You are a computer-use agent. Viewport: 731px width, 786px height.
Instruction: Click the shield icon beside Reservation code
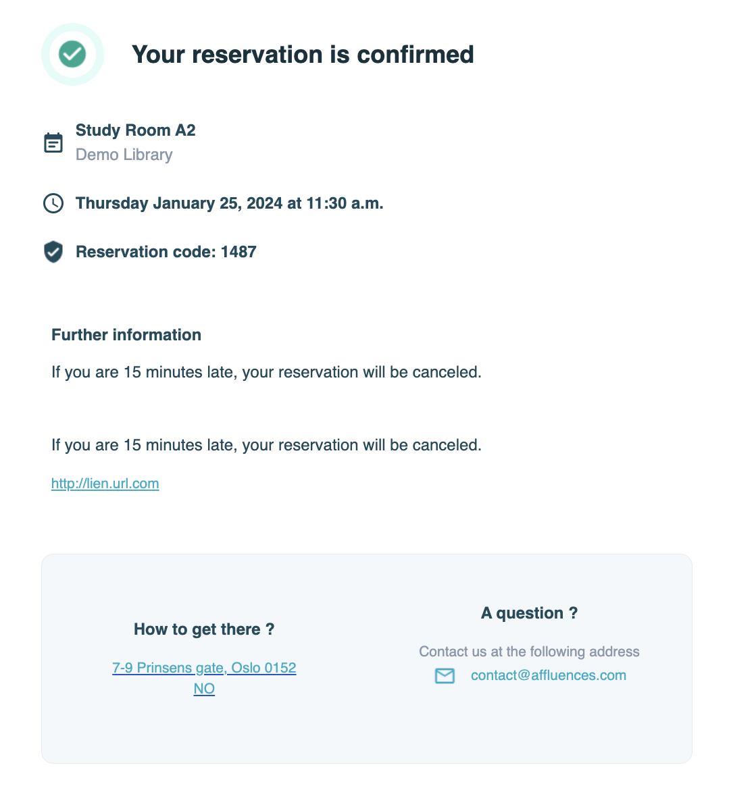point(53,252)
